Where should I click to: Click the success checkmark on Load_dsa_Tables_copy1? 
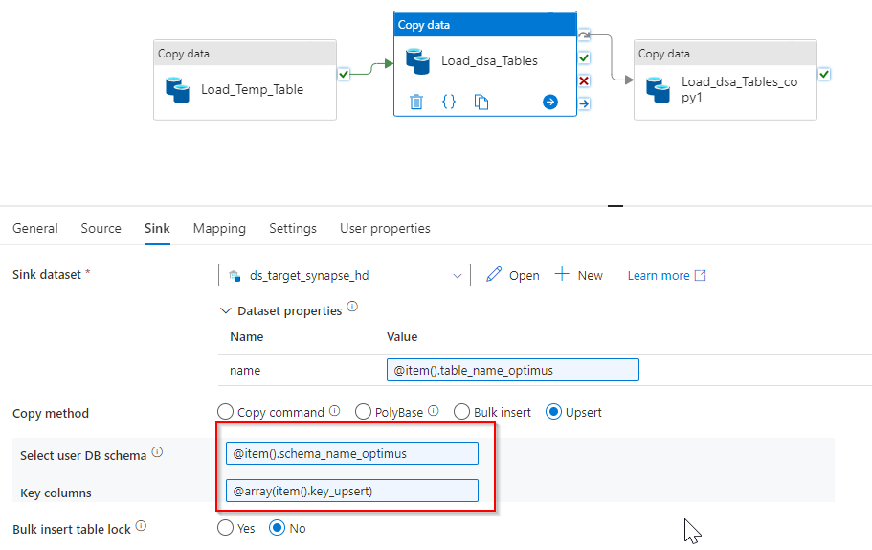pyautogui.click(x=824, y=74)
